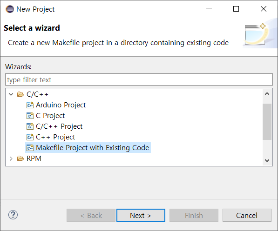This screenshot has width=278, height=231.
Task: Click the Eclipse logo in title bar
Action: (x=10, y=9)
